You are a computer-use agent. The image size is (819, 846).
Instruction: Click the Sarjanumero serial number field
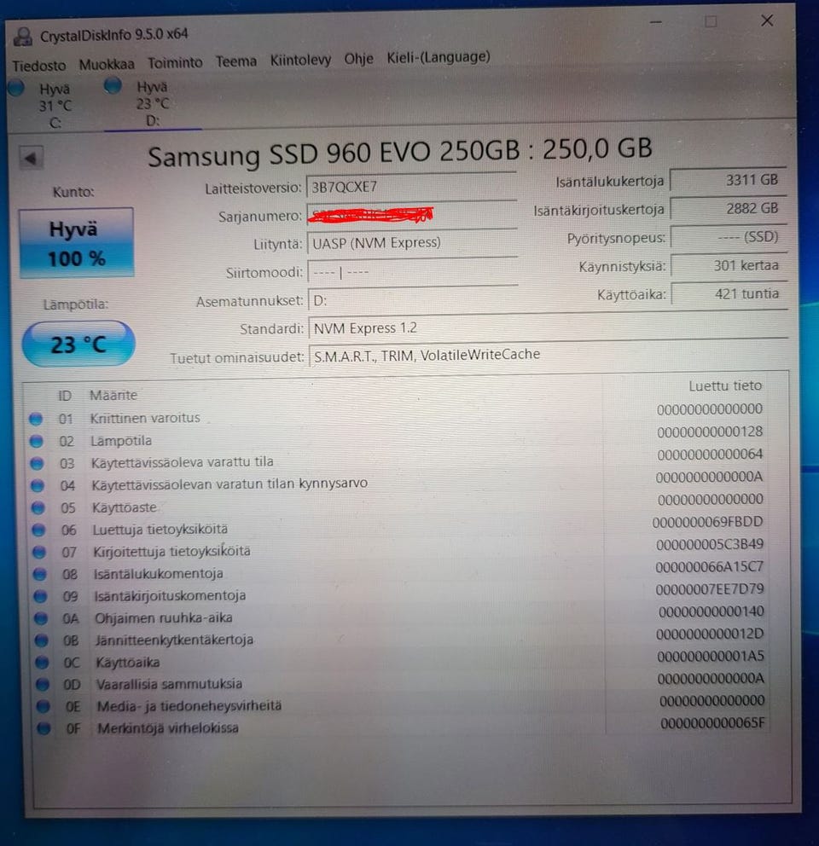411,215
